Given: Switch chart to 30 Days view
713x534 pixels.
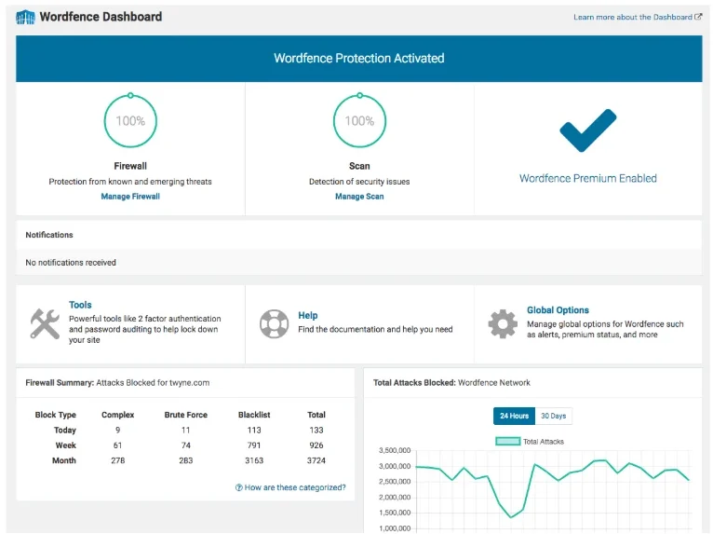Looking at the screenshot, I should click(x=554, y=416).
